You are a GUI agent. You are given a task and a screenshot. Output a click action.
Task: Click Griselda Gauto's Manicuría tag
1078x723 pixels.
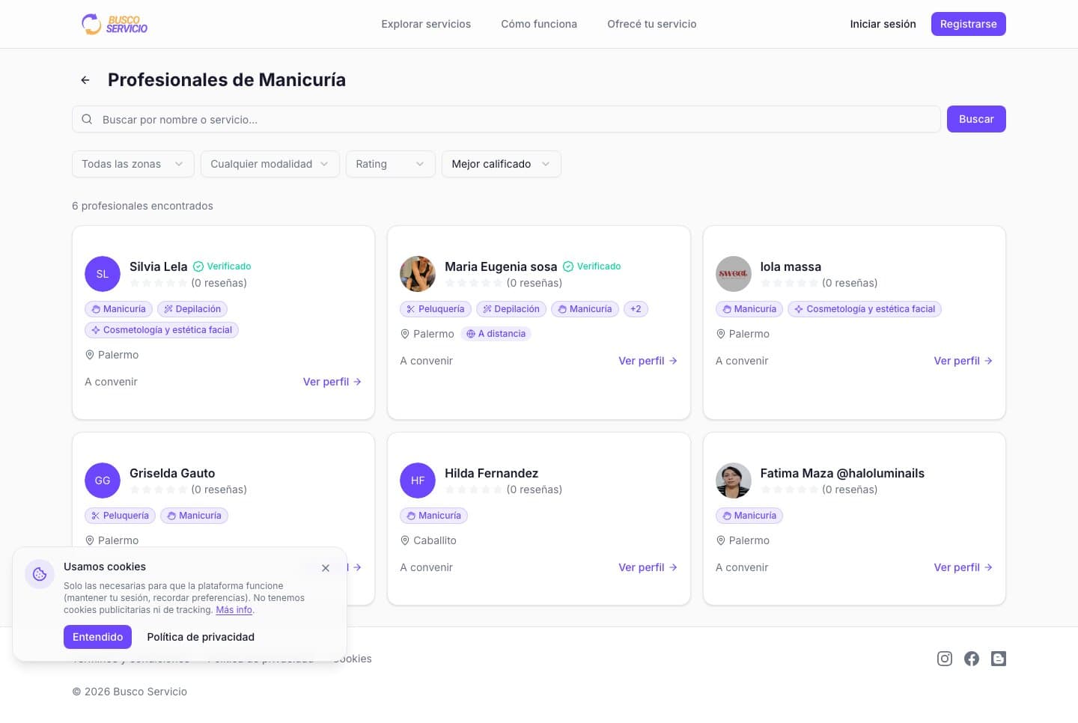pos(194,516)
